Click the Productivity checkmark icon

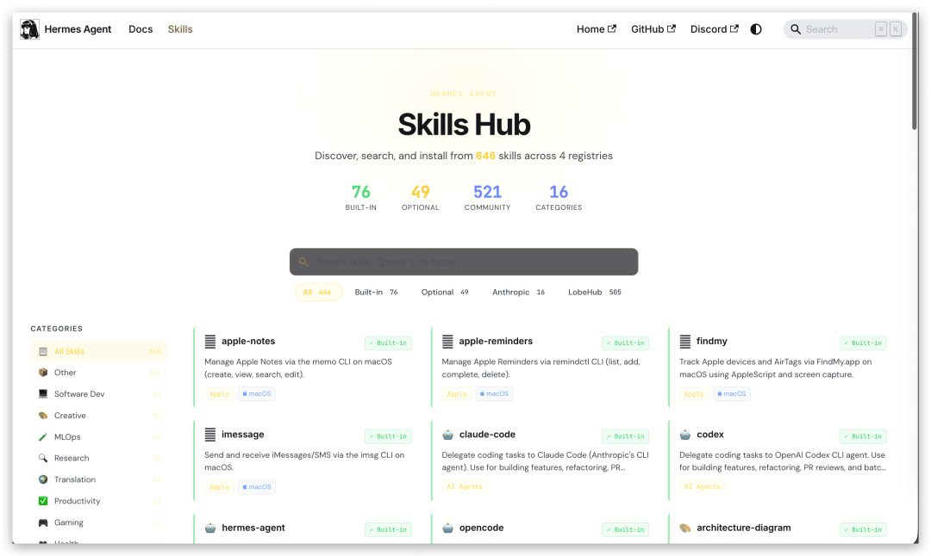pos(43,501)
